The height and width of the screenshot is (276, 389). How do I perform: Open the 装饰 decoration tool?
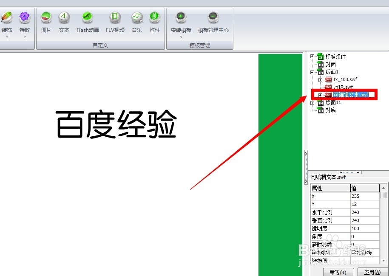(x=6, y=23)
